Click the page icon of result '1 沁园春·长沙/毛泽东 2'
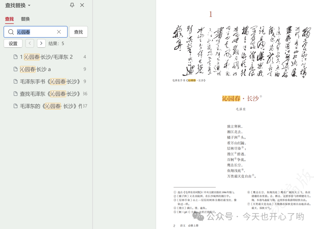The image size is (314, 229). click(x=15, y=57)
